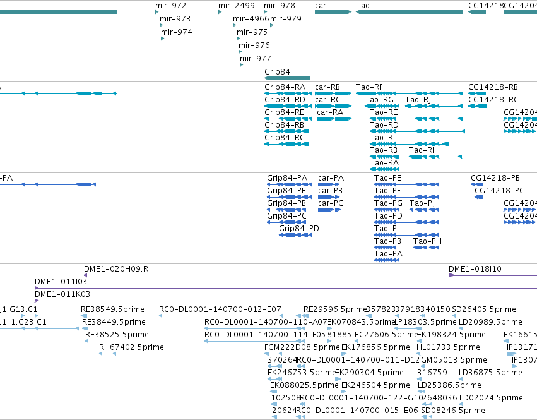Viewport: 537px width, 420px height.
Task: Click the car-RB transcript label
Action: click(x=328, y=87)
